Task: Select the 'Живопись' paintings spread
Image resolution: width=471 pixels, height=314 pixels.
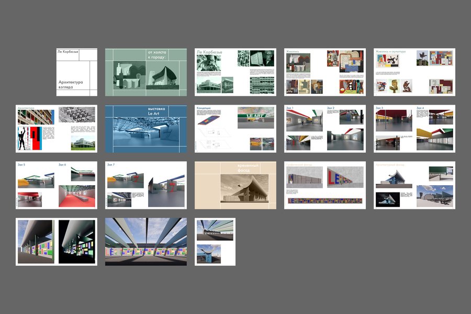Action: (325, 72)
